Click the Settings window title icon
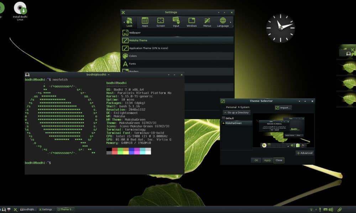Screen dimensions: 356x213 click(x=123, y=12)
